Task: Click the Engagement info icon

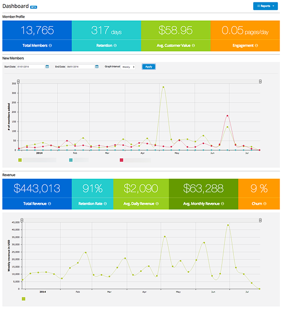Action: pyautogui.click(x=256, y=45)
